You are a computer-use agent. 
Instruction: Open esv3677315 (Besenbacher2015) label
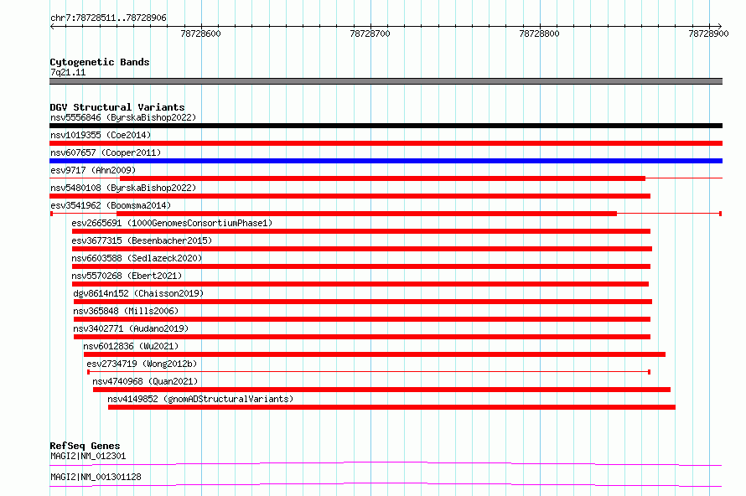[142, 240]
